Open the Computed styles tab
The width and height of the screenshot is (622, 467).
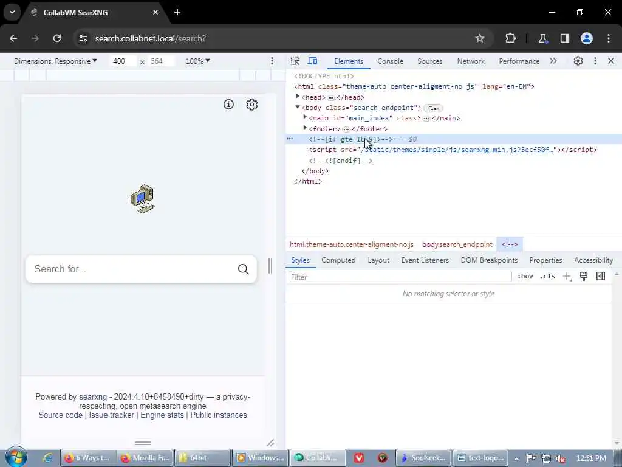[338, 260]
